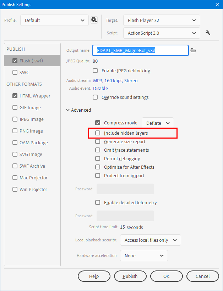Screen dimensions: 223x291
Task: Click the MP3 audio stream link
Action: click(x=115, y=80)
